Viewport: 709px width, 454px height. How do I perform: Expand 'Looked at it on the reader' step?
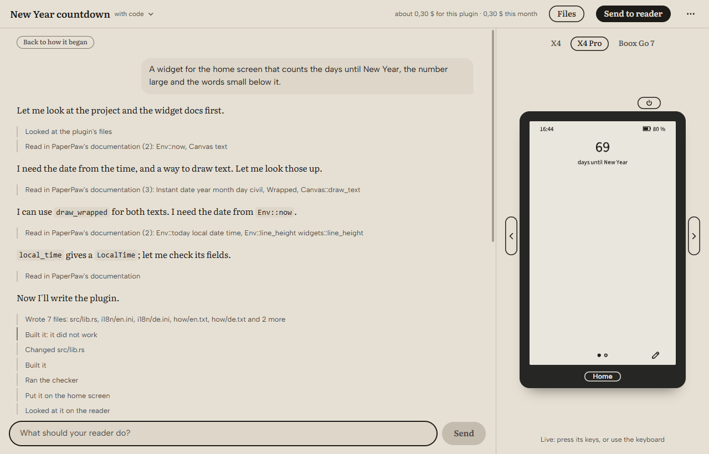coord(68,411)
